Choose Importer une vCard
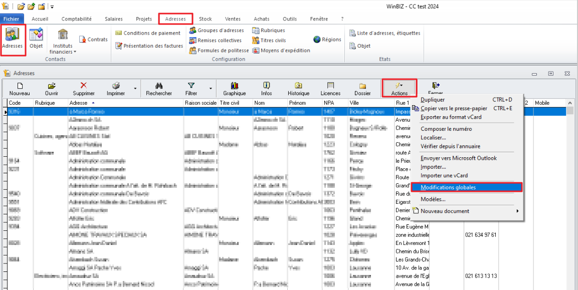578x290 pixels. click(x=467, y=175)
